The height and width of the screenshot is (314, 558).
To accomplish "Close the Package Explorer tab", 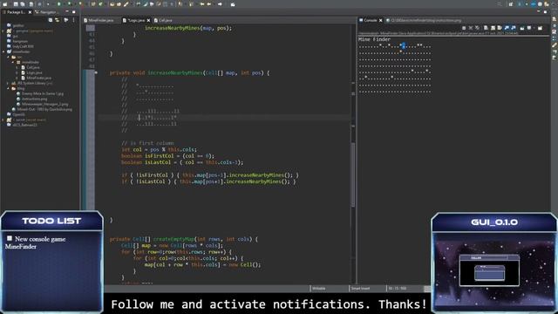I will [x=30, y=12].
